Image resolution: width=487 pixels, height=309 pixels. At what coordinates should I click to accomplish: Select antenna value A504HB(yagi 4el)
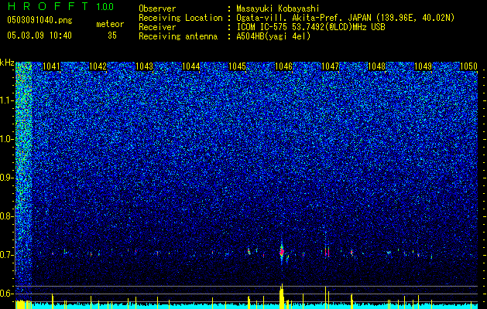pyautogui.click(x=273, y=36)
